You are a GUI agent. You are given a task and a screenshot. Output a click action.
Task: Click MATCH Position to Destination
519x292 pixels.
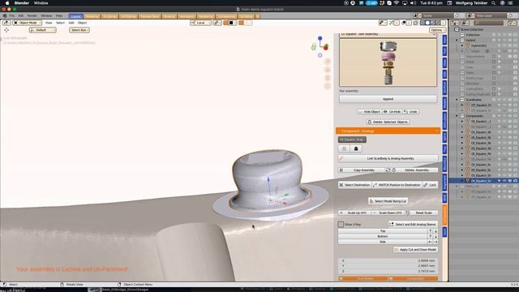(x=397, y=185)
